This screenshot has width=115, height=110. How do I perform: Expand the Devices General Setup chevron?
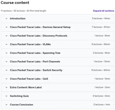pos(6,27)
